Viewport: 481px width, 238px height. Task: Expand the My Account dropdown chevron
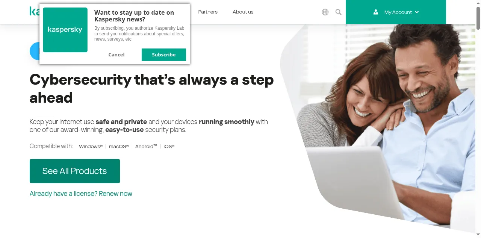click(416, 12)
